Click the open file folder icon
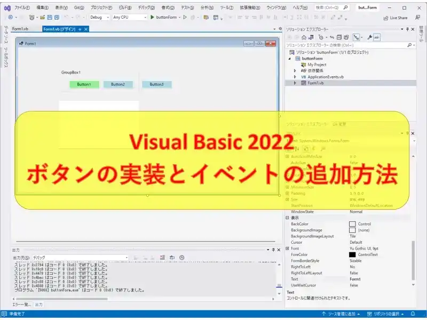The width and height of the screenshot is (427, 320). pyautogui.click(x=42, y=18)
